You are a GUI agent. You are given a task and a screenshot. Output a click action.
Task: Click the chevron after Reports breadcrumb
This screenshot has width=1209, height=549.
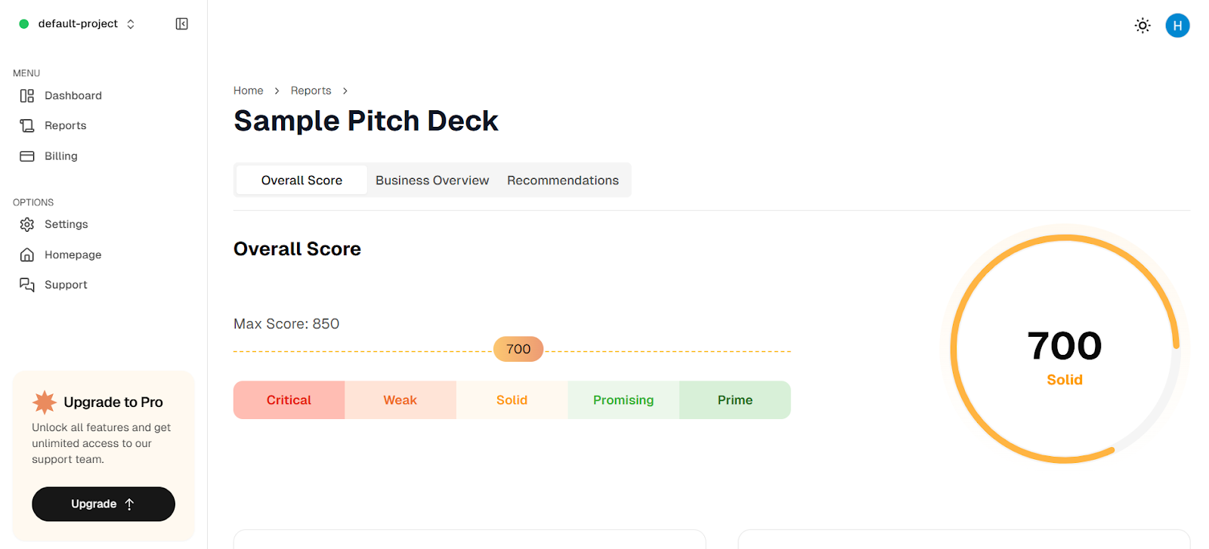pos(345,91)
